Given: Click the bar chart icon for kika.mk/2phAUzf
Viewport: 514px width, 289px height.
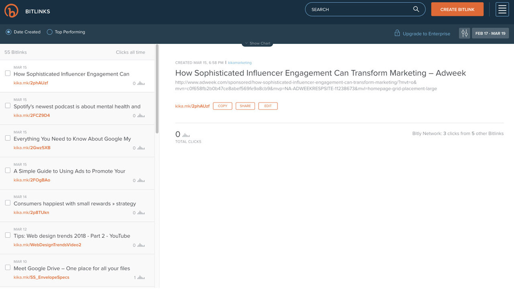Looking at the screenshot, I should 141,83.
